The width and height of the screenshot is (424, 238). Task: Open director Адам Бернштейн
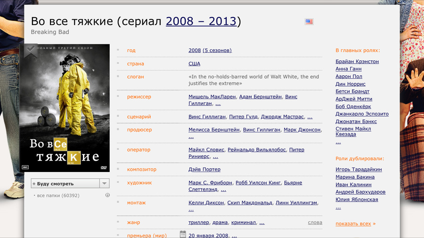tap(261, 97)
